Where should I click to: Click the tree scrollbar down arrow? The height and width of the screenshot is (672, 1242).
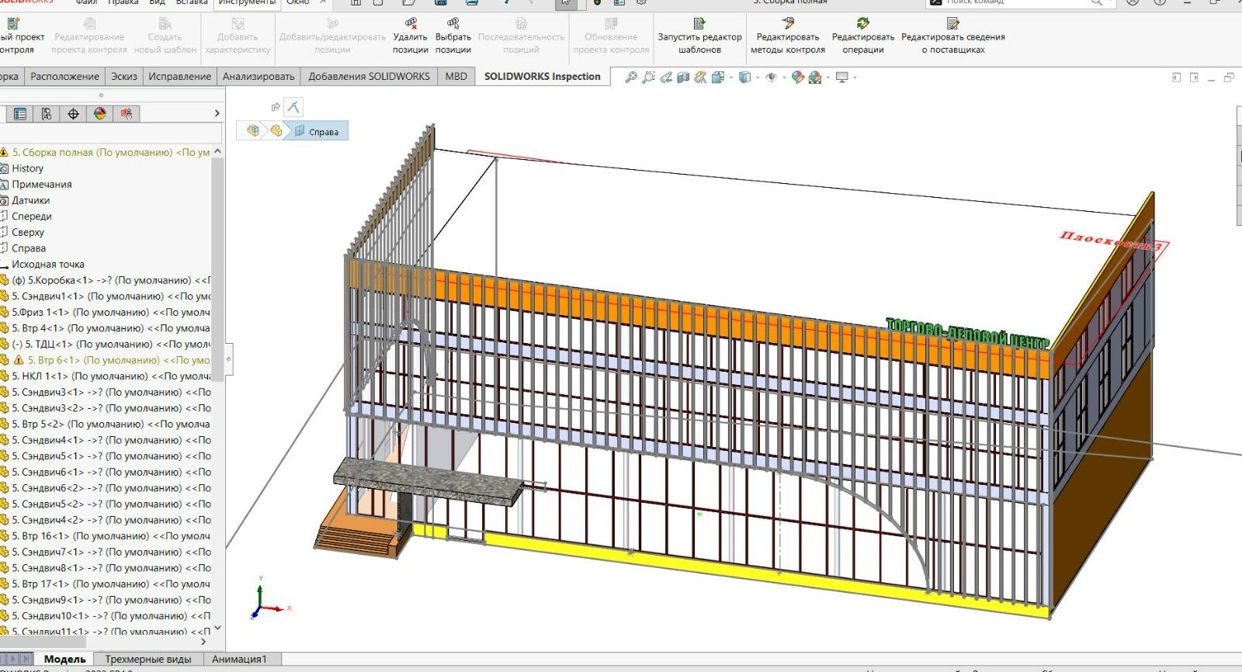point(217,628)
